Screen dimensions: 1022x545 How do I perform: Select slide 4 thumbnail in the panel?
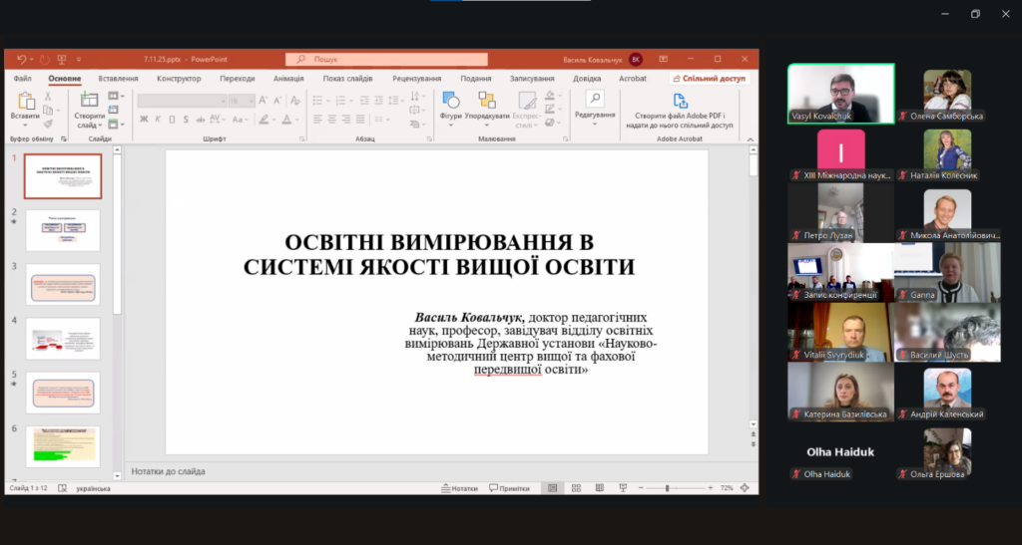(x=62, y=338)
